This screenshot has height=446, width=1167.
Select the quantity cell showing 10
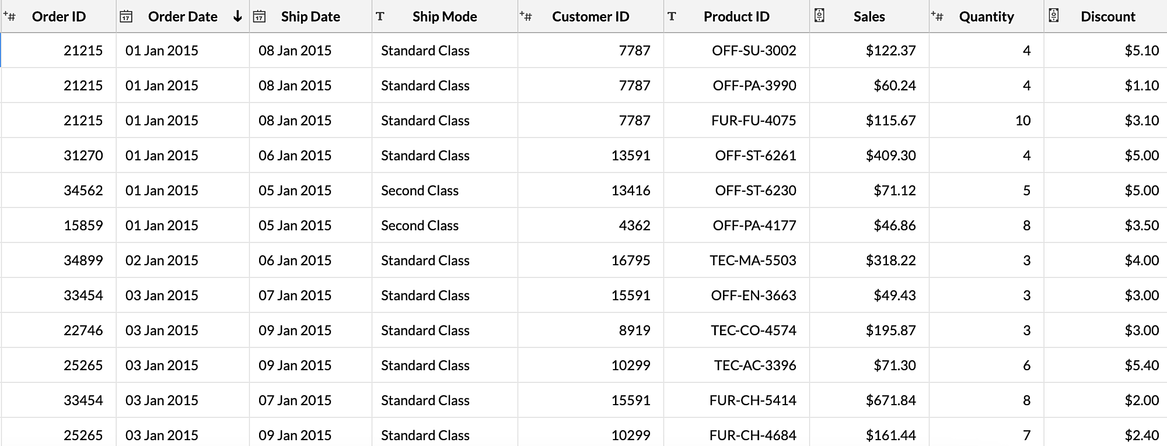coord(1022,120)
